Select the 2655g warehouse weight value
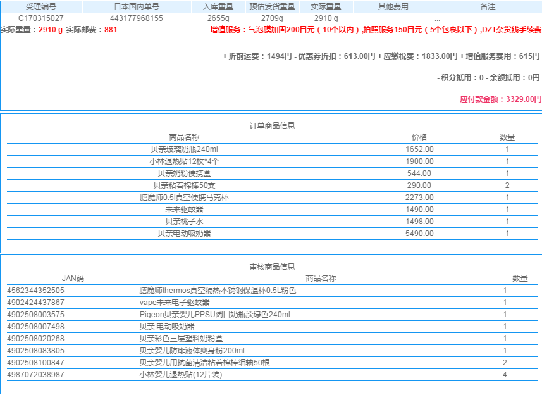 point(218,18)
